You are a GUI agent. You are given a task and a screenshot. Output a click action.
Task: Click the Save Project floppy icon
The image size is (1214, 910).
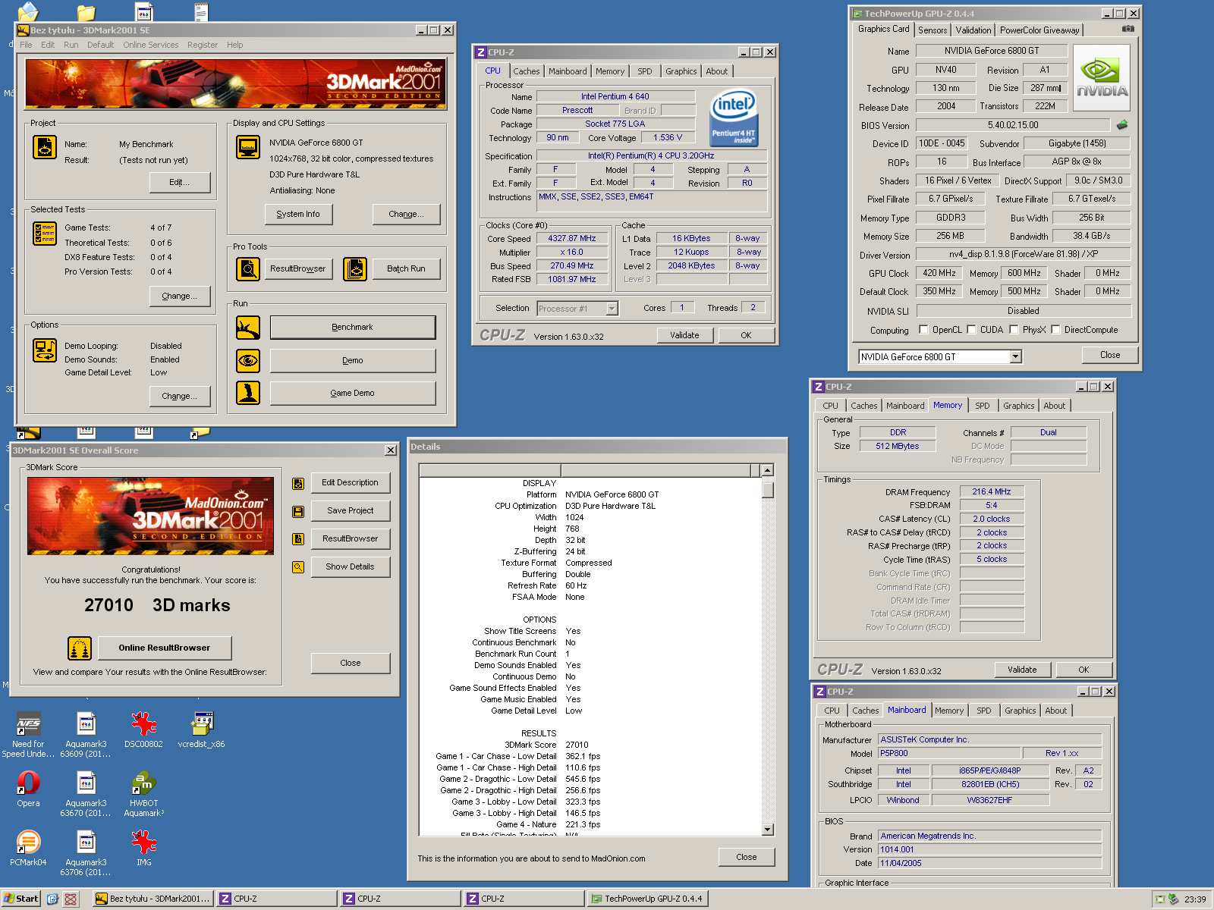point(298,511)
